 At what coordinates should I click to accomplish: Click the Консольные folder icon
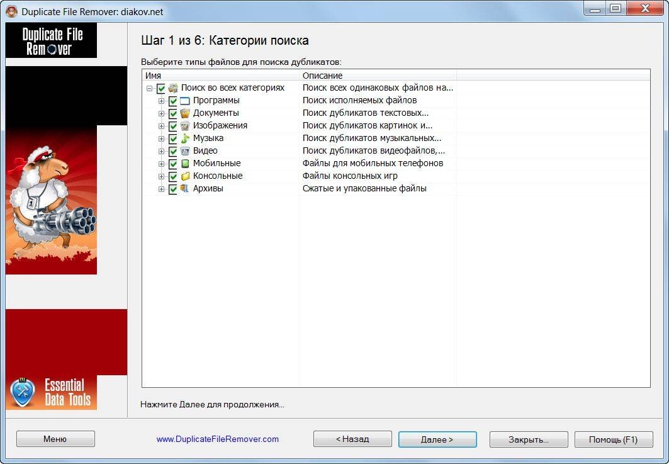pyautogui.click(x=185, y=176)
